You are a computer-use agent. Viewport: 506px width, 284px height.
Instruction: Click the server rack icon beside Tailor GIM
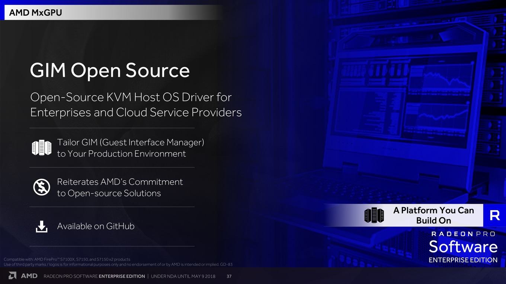click(42, 148)
